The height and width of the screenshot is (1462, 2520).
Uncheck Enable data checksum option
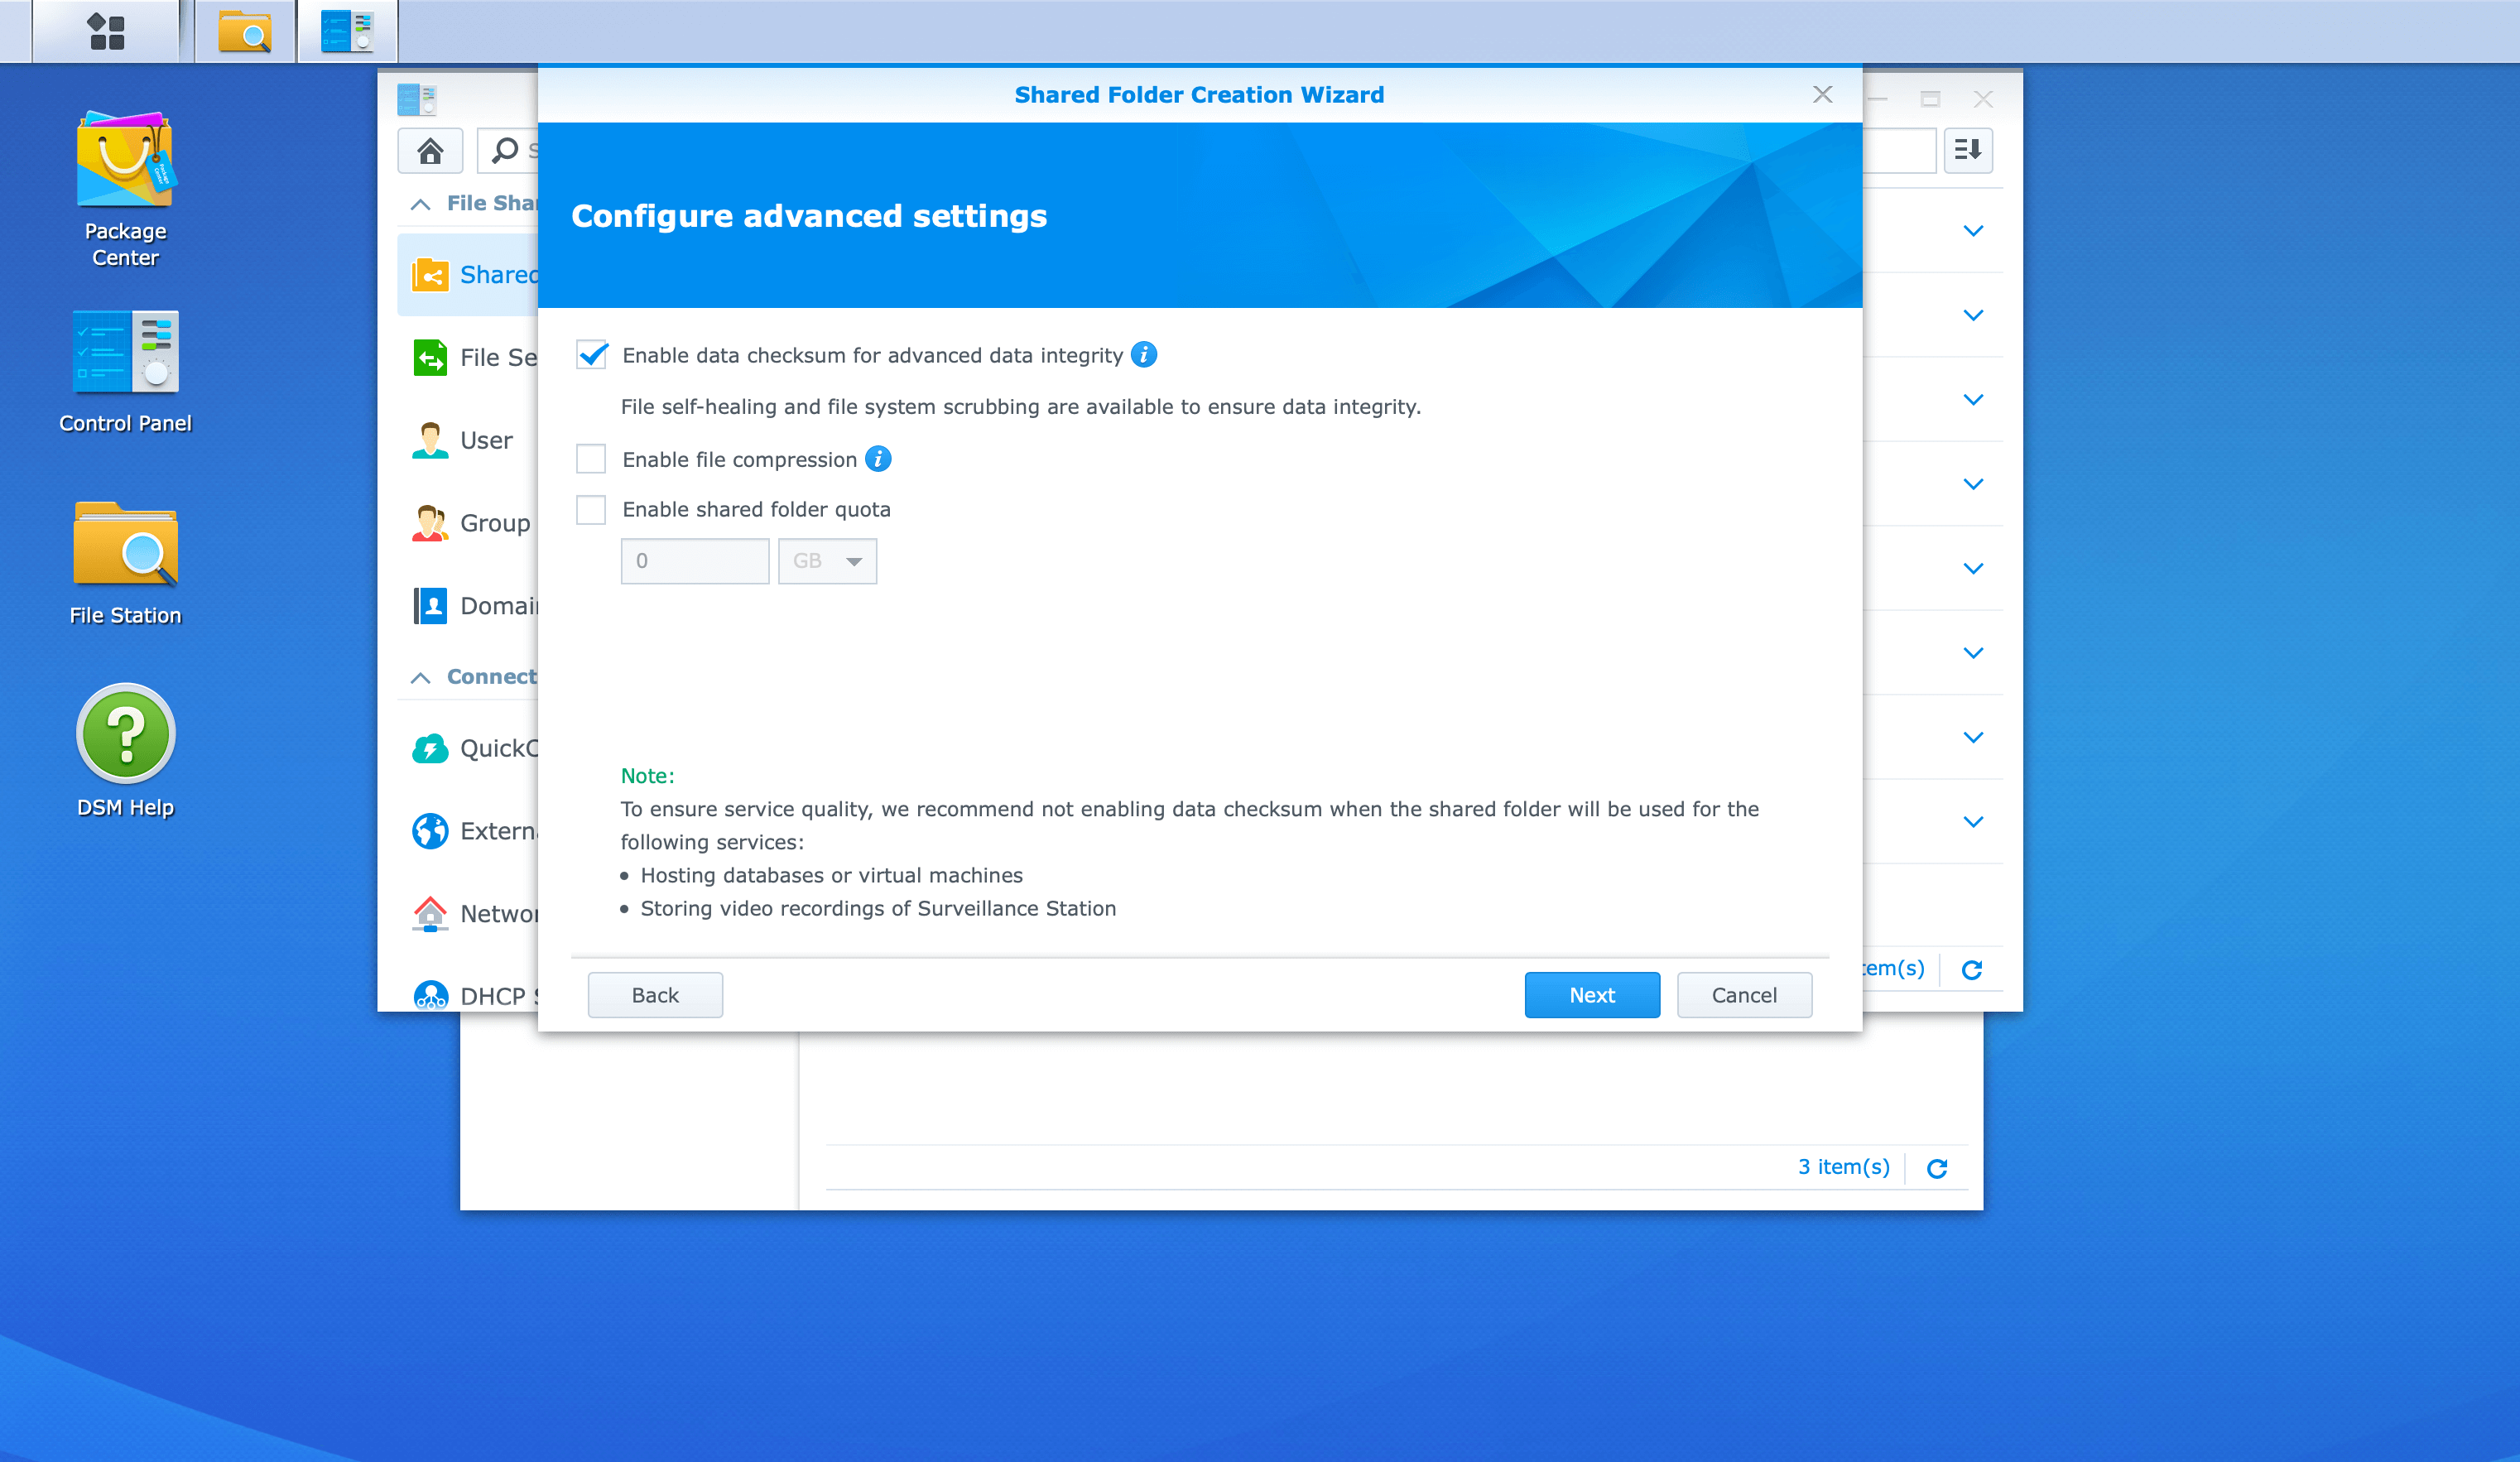point(592,355)
